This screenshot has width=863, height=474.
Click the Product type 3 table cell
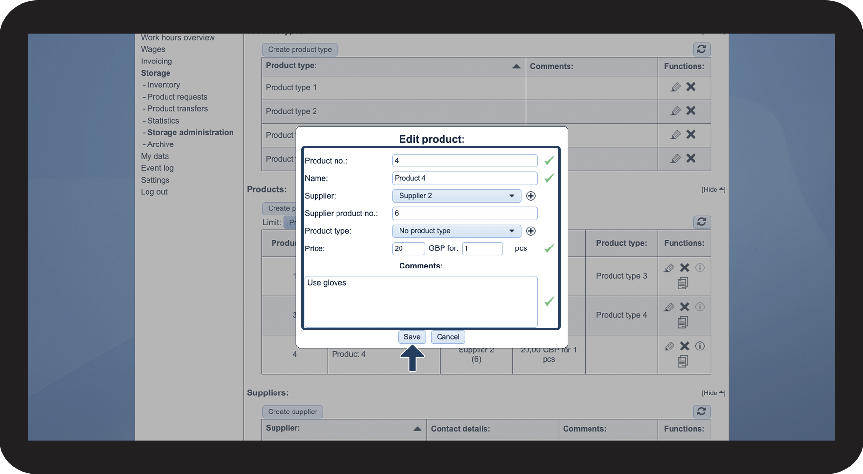(621, 276)
